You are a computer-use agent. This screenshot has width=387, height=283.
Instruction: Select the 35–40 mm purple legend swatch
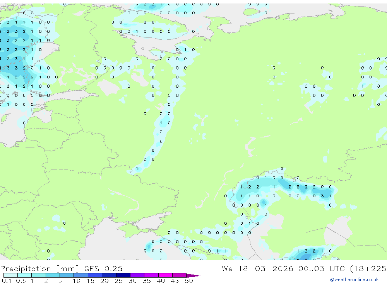point(151,275)
